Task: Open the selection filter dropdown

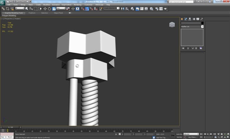Action: click(20, 8)
